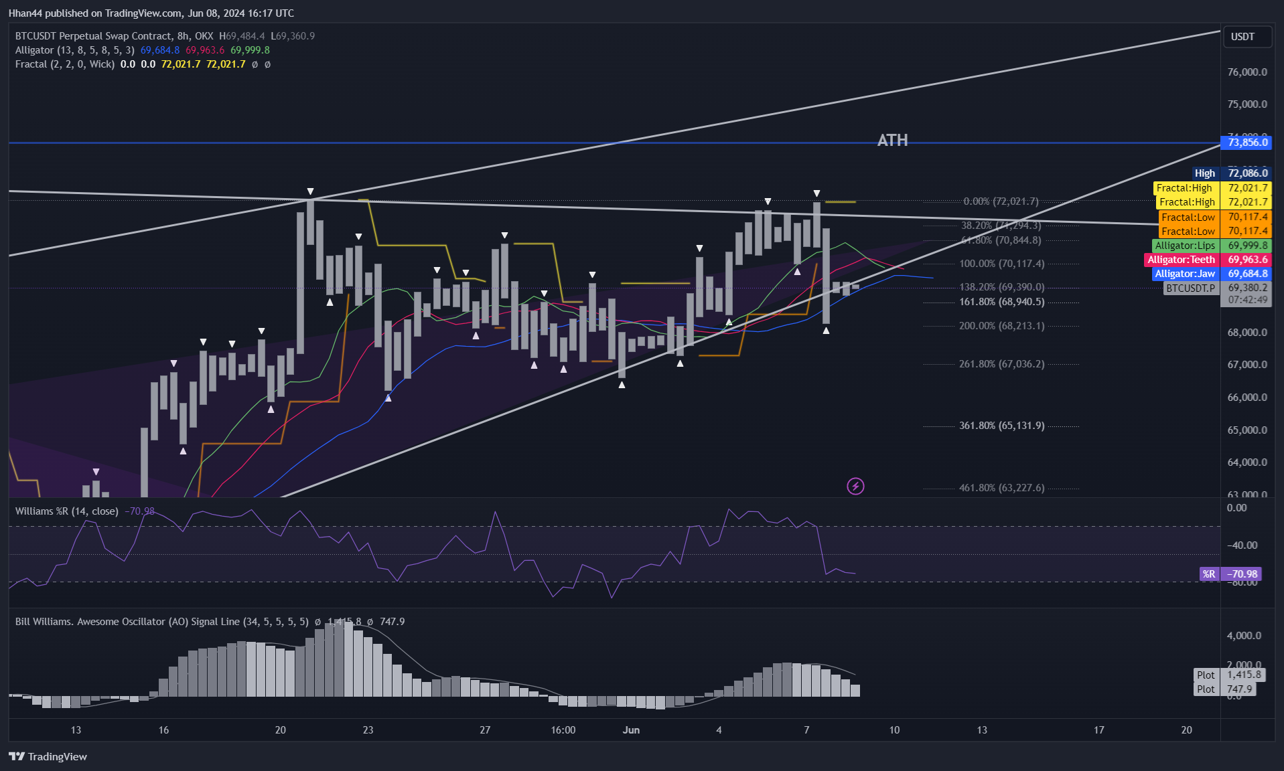Click the Alligator lips value 69,999.8 in legend
The height and width of the screenshot is (771, 1284).
251,50
